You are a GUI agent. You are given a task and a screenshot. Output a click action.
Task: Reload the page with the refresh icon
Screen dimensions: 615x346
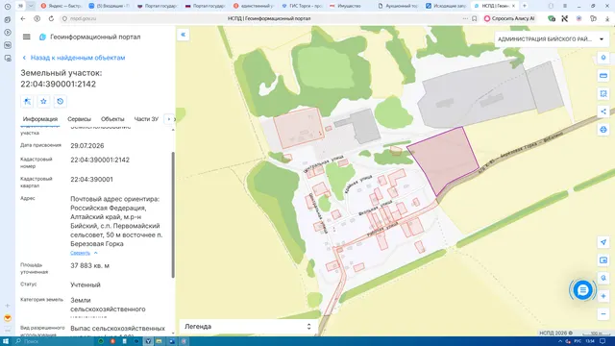tap(51, 18)
